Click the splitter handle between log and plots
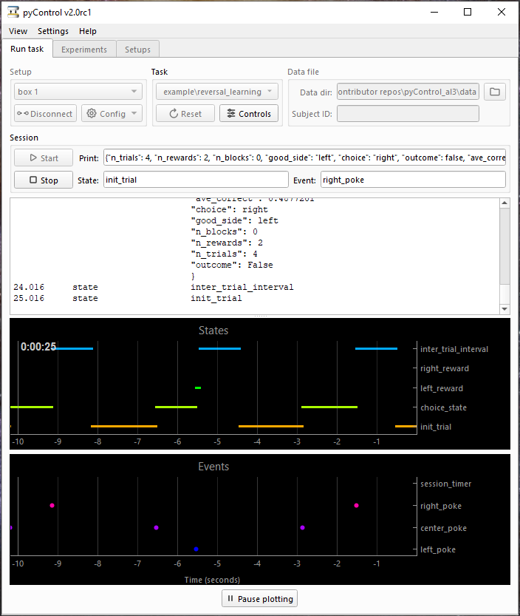Screen dimensions: 520x616 [x=260, y=317]
